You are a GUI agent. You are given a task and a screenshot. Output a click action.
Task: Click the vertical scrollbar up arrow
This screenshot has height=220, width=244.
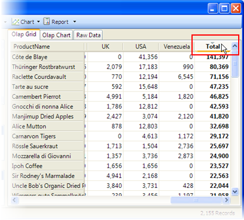pos(235,46)
